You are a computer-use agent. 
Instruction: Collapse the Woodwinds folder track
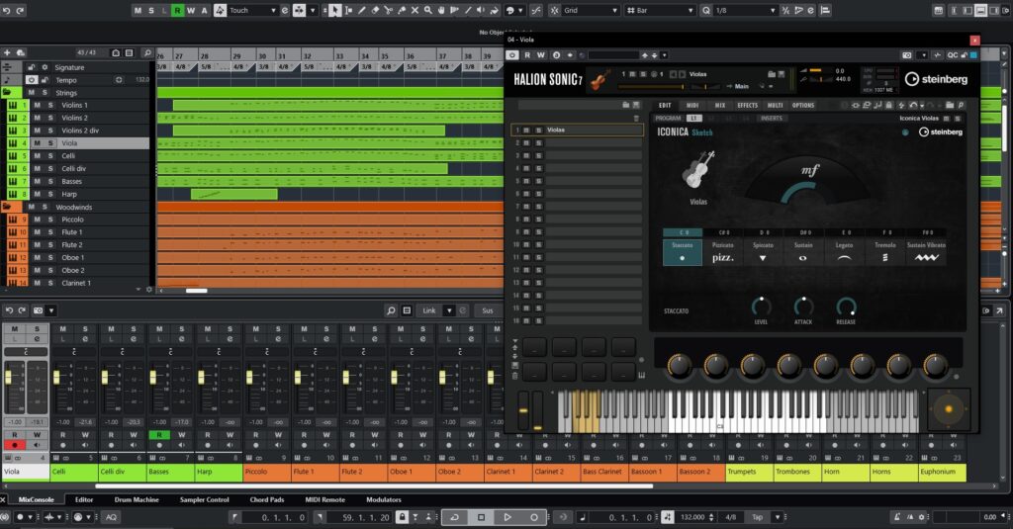(7, 207)
